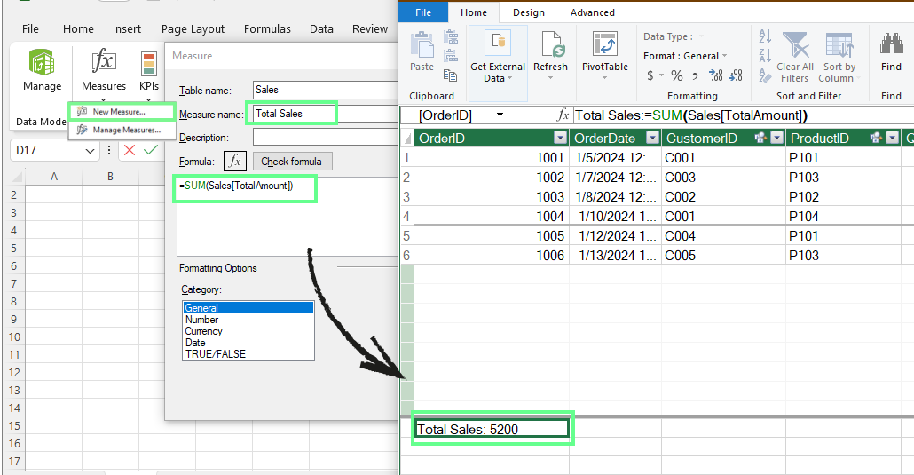This screenshot has height=475, width=914.
Task: Open the ProductID column filter dropdown
Action: pos(893,138)
